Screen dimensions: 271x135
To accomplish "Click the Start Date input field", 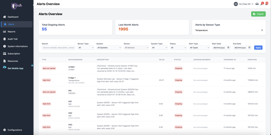I will coord(221,48).
